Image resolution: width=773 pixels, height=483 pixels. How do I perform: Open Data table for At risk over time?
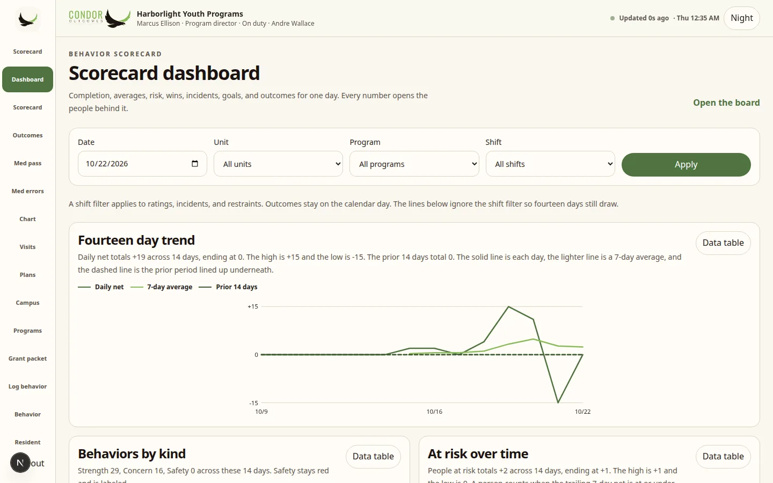coord(723,457)
